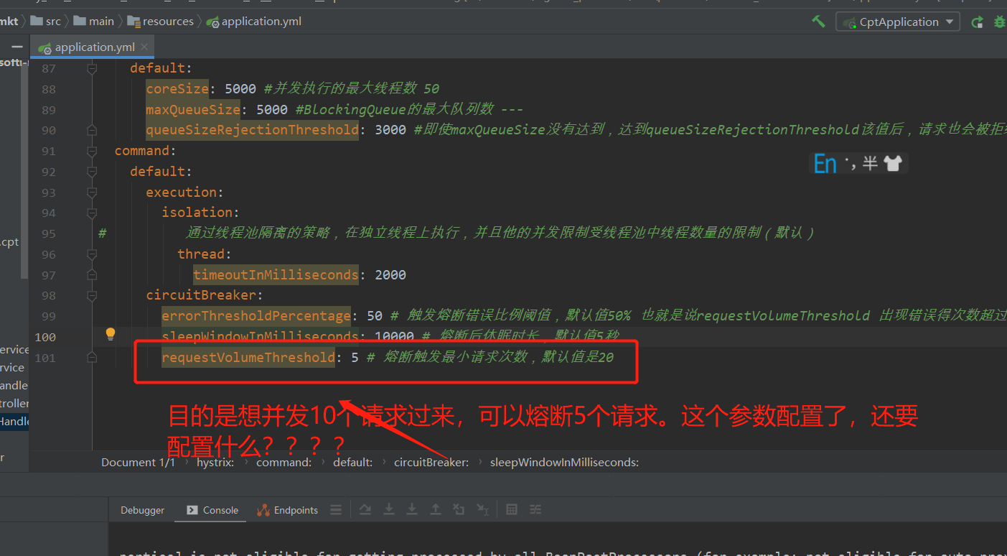Image resolution: width=1007 pixels, height=556 pixels.
Task: Click the hide panel minus icon
Action: [16, 47]
